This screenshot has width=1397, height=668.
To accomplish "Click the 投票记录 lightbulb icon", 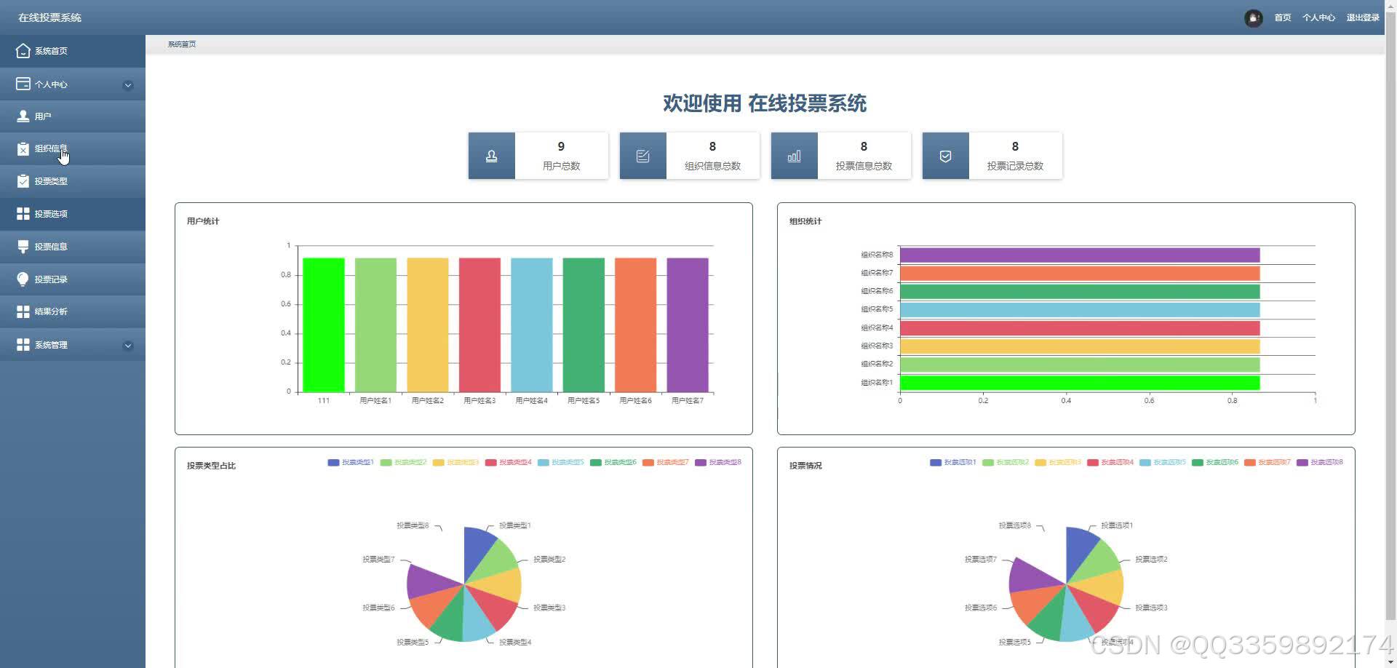I will [x=23, y=279].
